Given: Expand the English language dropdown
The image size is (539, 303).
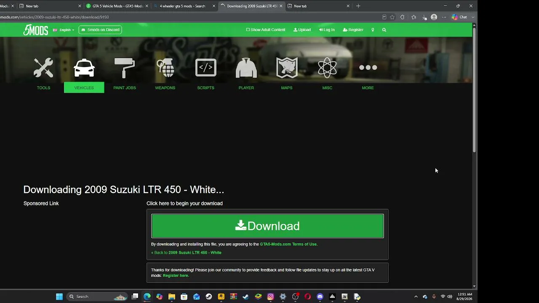Looking at the screenshot, I should click(64, 30).
